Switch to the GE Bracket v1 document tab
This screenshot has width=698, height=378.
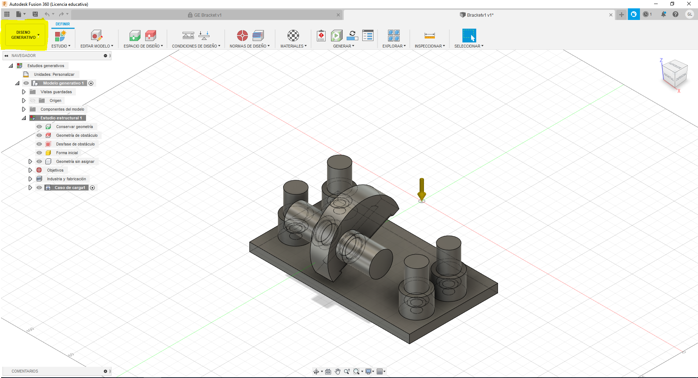(208, 15)
